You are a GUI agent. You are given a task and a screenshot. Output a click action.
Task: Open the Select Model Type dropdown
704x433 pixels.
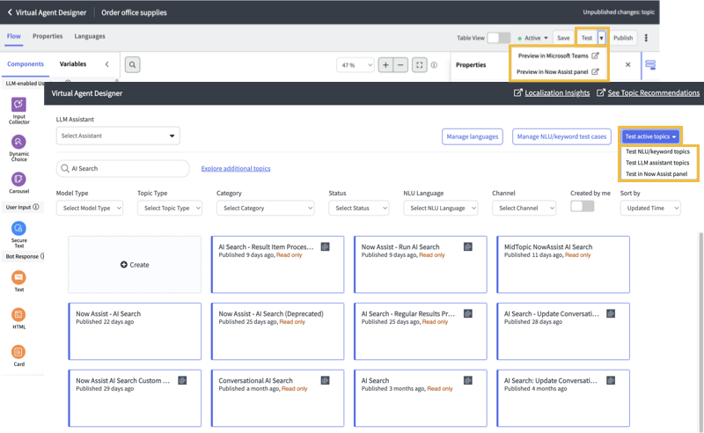tap(90, 208)
